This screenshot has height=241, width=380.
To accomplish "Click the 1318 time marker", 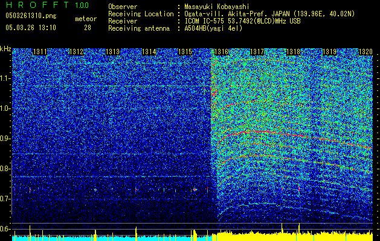I will click(293, 52).
